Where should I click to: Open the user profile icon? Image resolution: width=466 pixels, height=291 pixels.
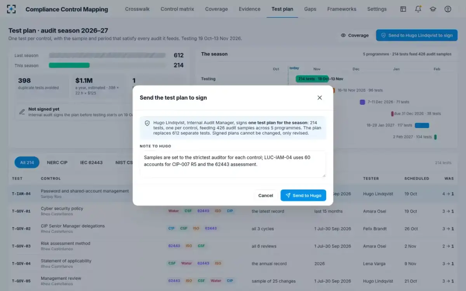click(448, 9)
